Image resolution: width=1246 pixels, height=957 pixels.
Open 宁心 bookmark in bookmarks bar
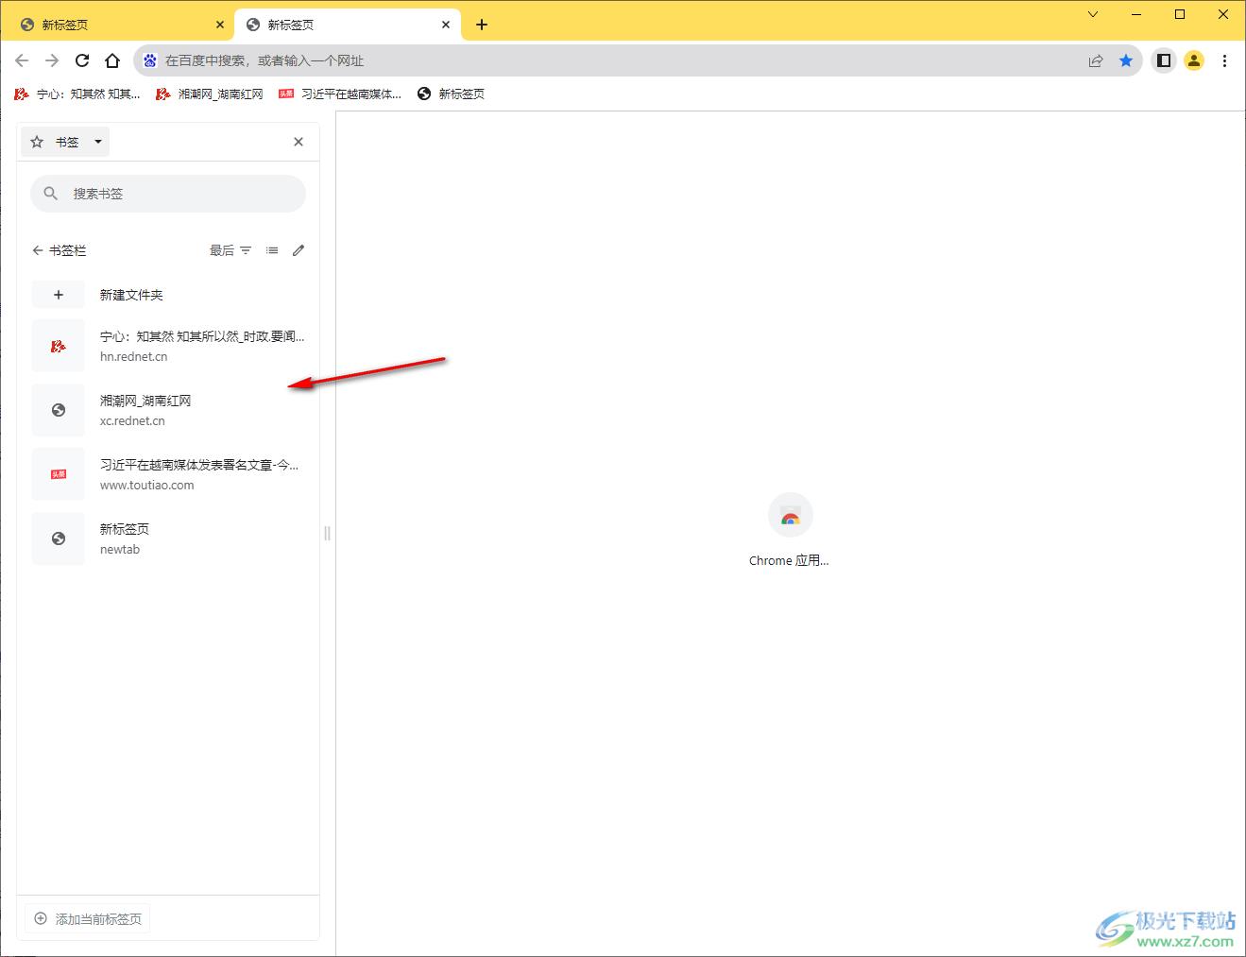[x=77, y=94]
